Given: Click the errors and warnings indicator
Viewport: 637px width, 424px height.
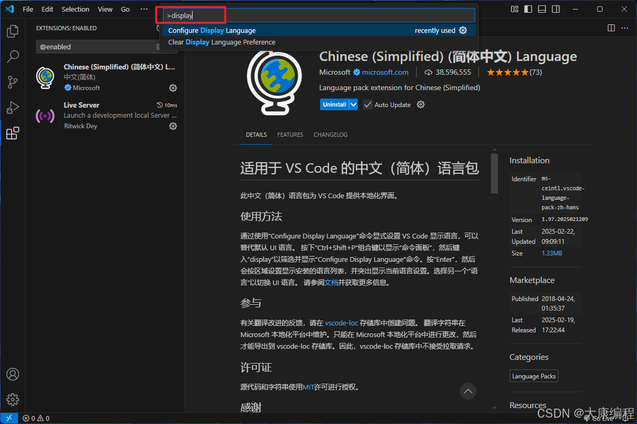Looking at the screenshot, I should (37, 418).
